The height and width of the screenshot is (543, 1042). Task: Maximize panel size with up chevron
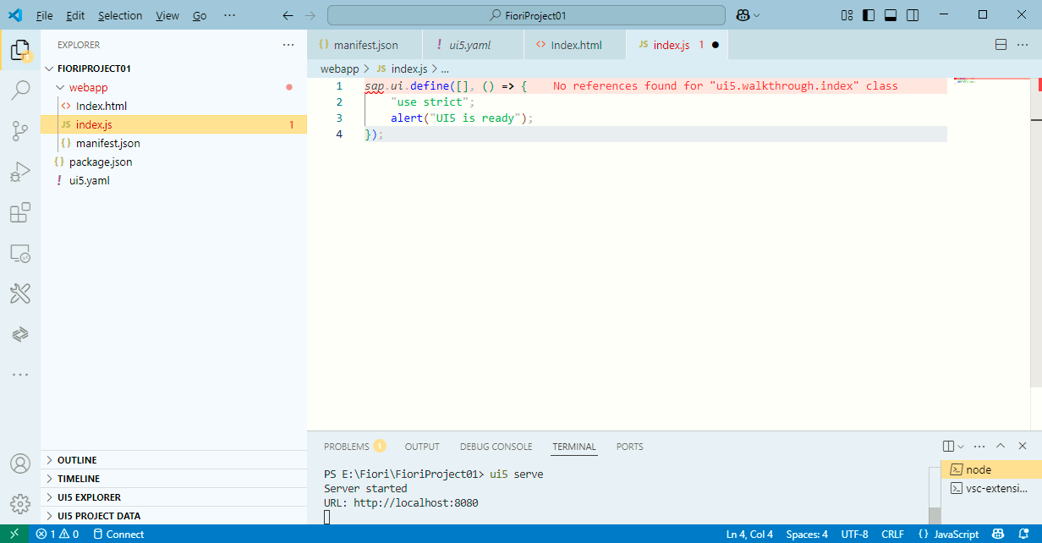click(x=1001, y=446)
